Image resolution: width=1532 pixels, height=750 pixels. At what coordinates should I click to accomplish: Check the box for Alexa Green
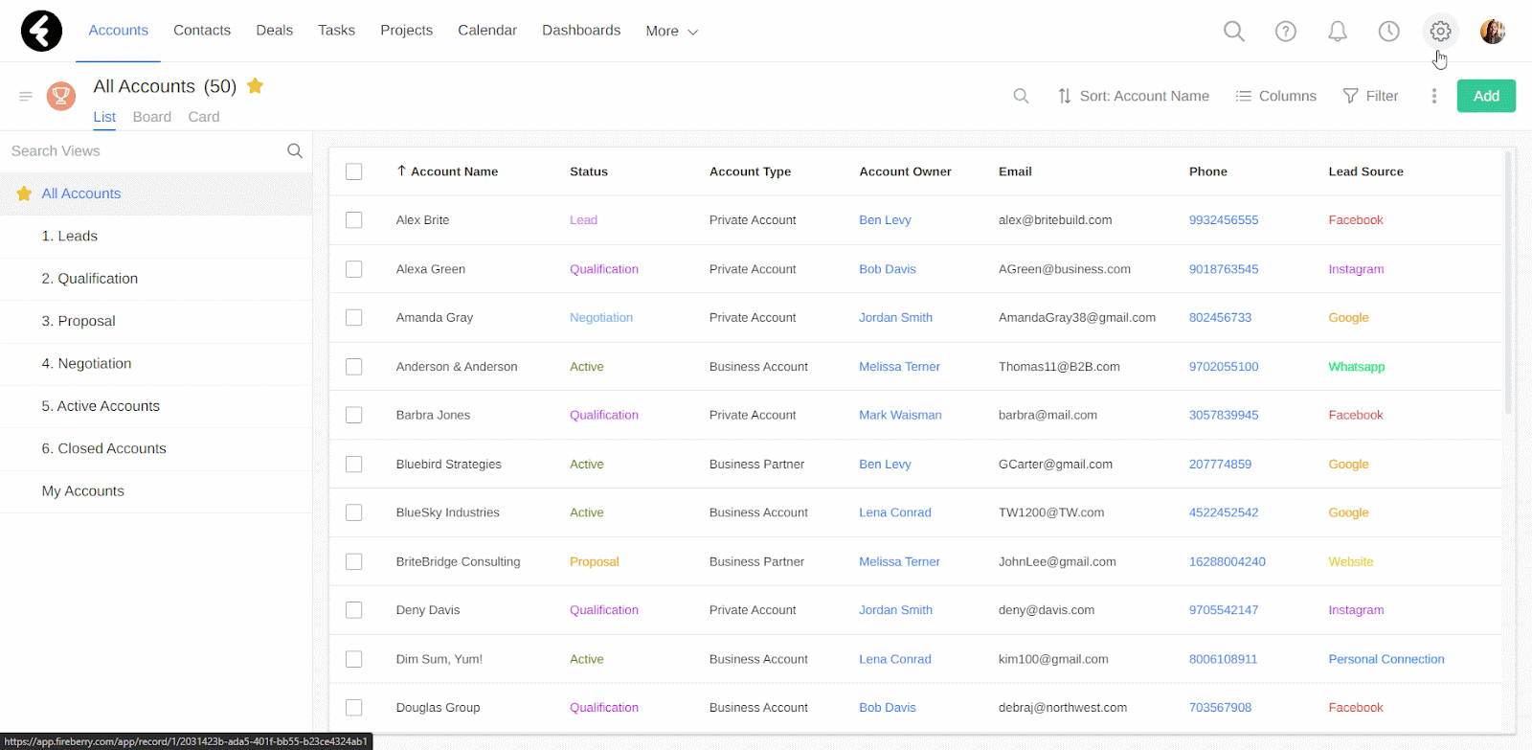(x=354, y=269)
